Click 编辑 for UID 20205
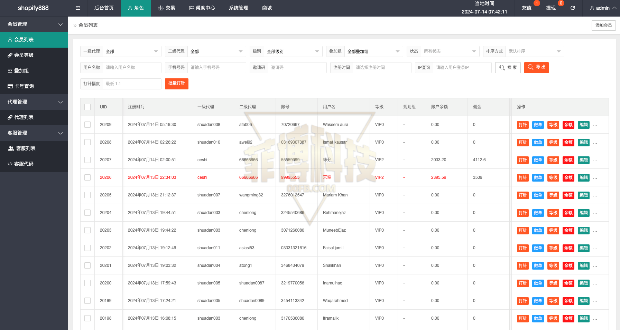 point(583,195)
